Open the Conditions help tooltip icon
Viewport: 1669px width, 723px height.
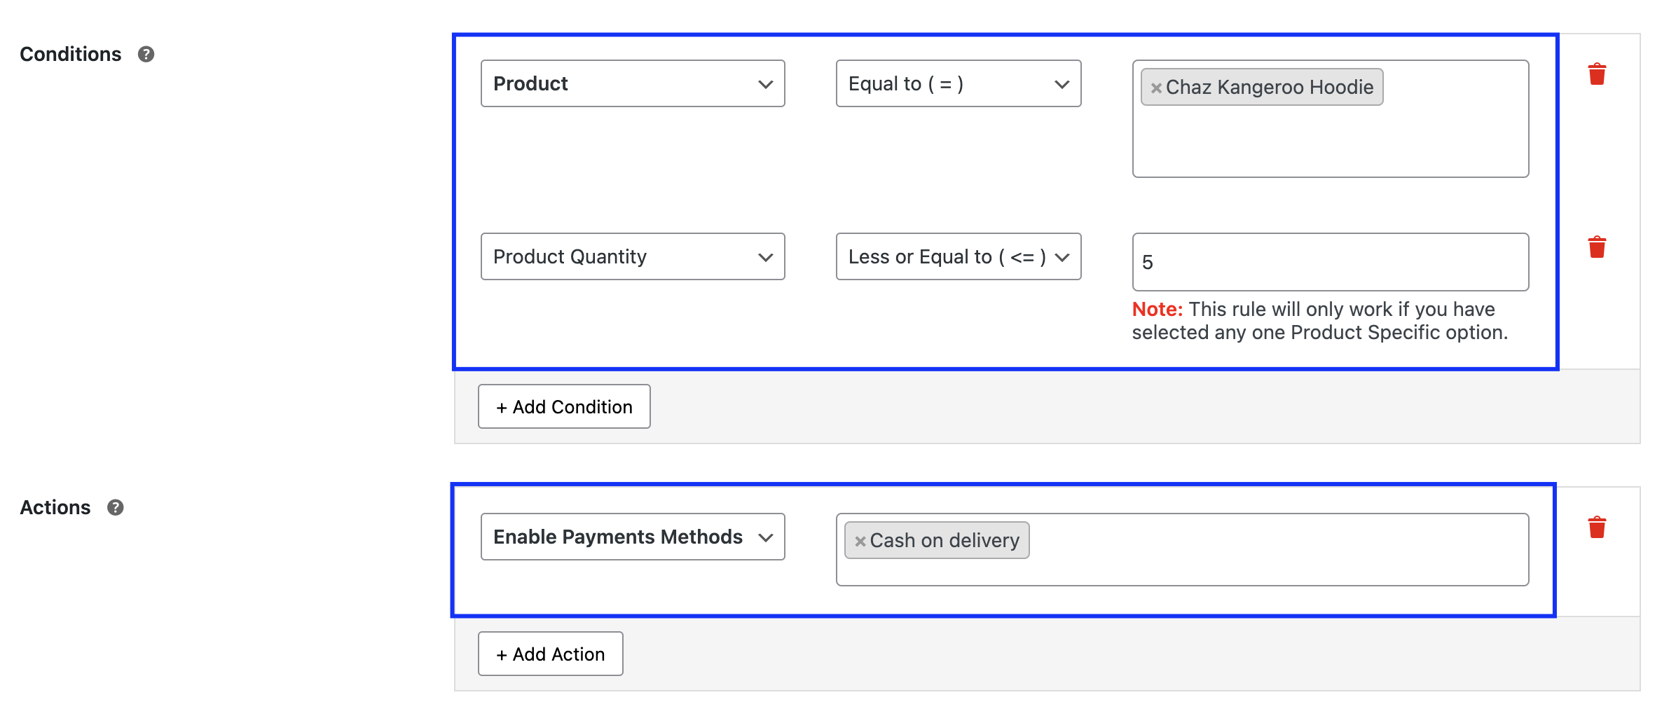(x=146, y=54)
